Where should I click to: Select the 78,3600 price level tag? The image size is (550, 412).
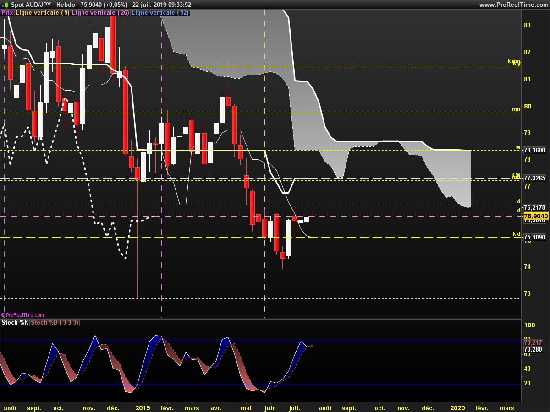[x=534, y=150]
